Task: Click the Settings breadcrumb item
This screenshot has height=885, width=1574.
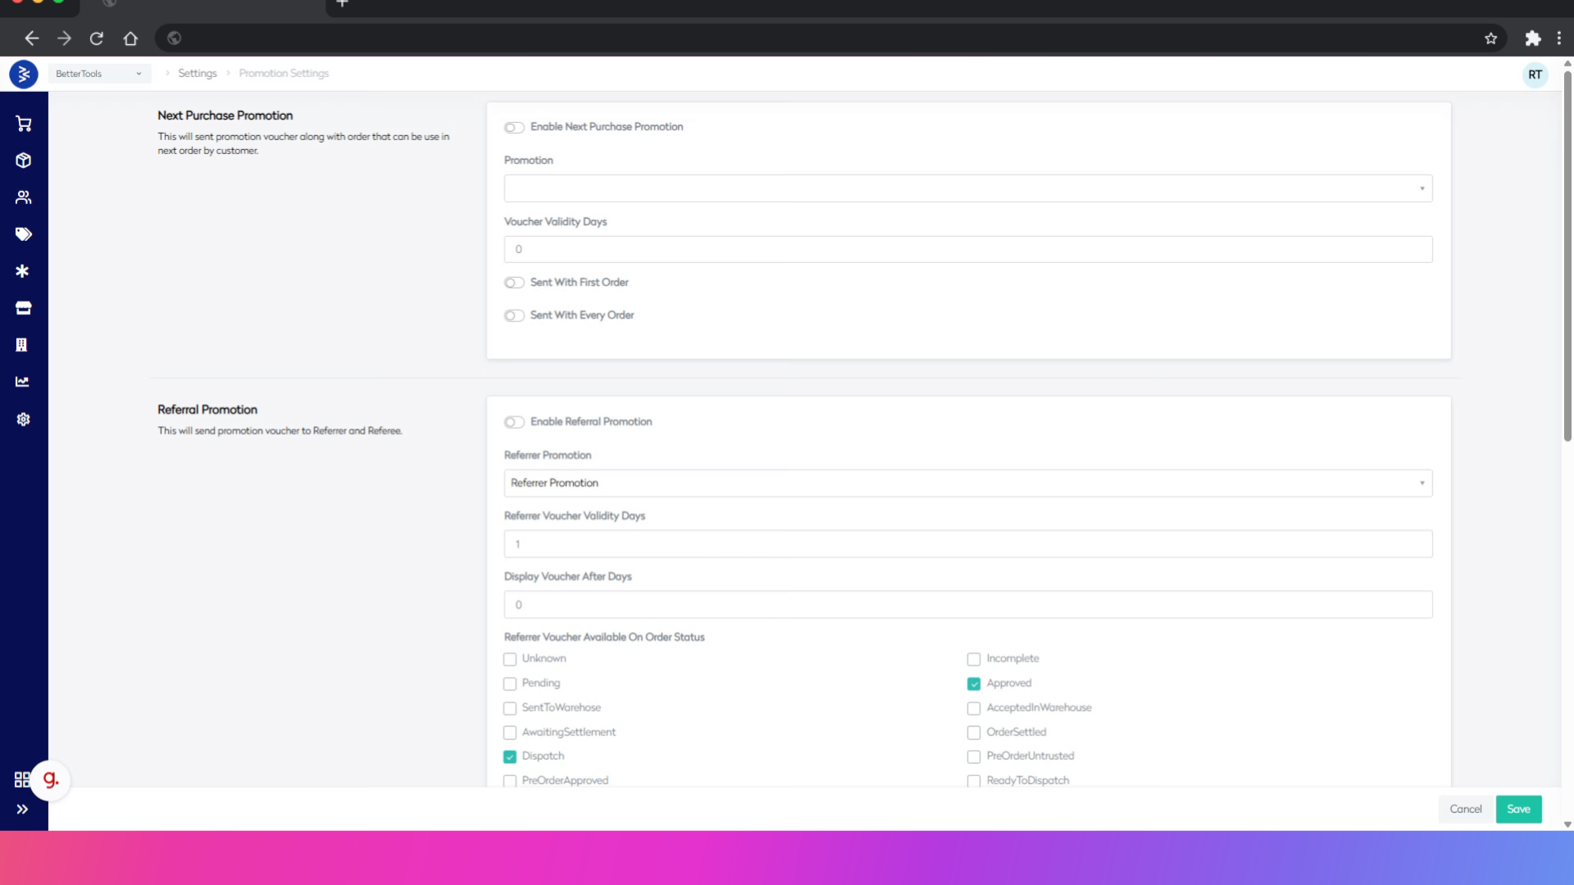Action: pyautogui.click(x=198, y=74)
